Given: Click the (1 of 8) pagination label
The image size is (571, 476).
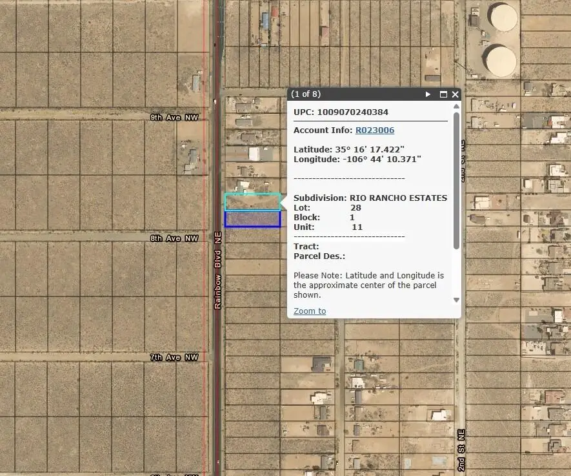Looking at the screenshot, I should (x=306, y=94).
